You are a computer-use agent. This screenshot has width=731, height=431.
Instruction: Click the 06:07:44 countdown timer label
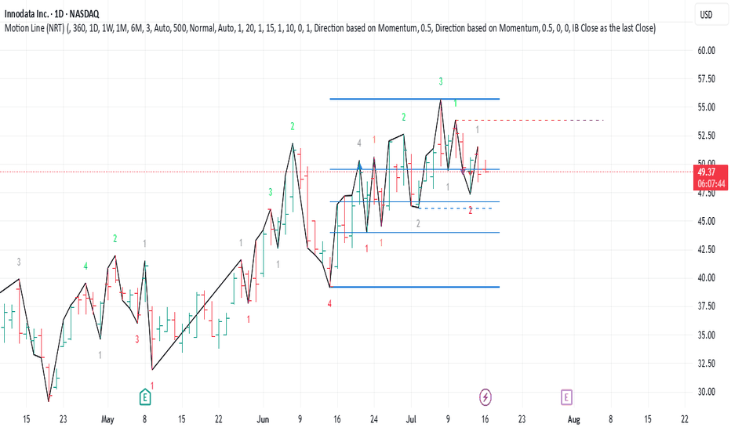(x=711, y=183)
